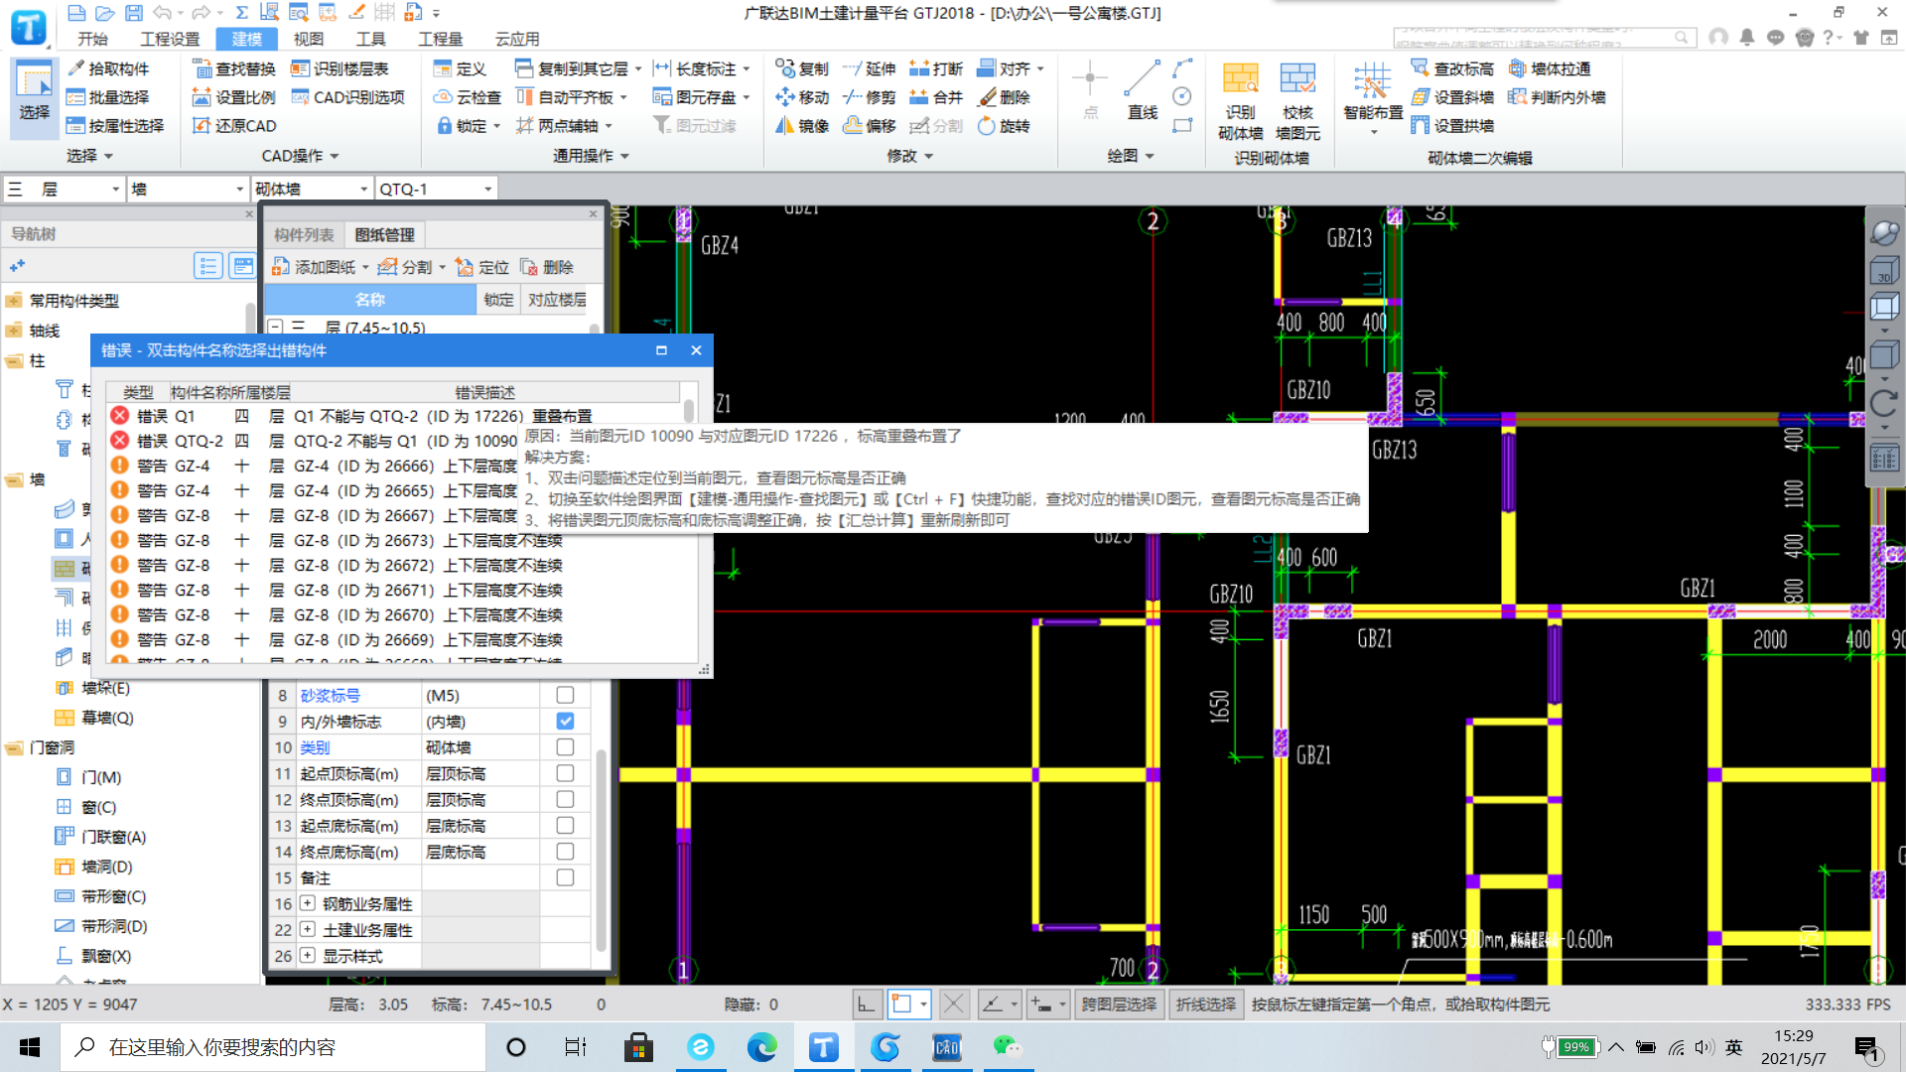Click 墙体拉通 wall extend tool

pos(1550,68)
